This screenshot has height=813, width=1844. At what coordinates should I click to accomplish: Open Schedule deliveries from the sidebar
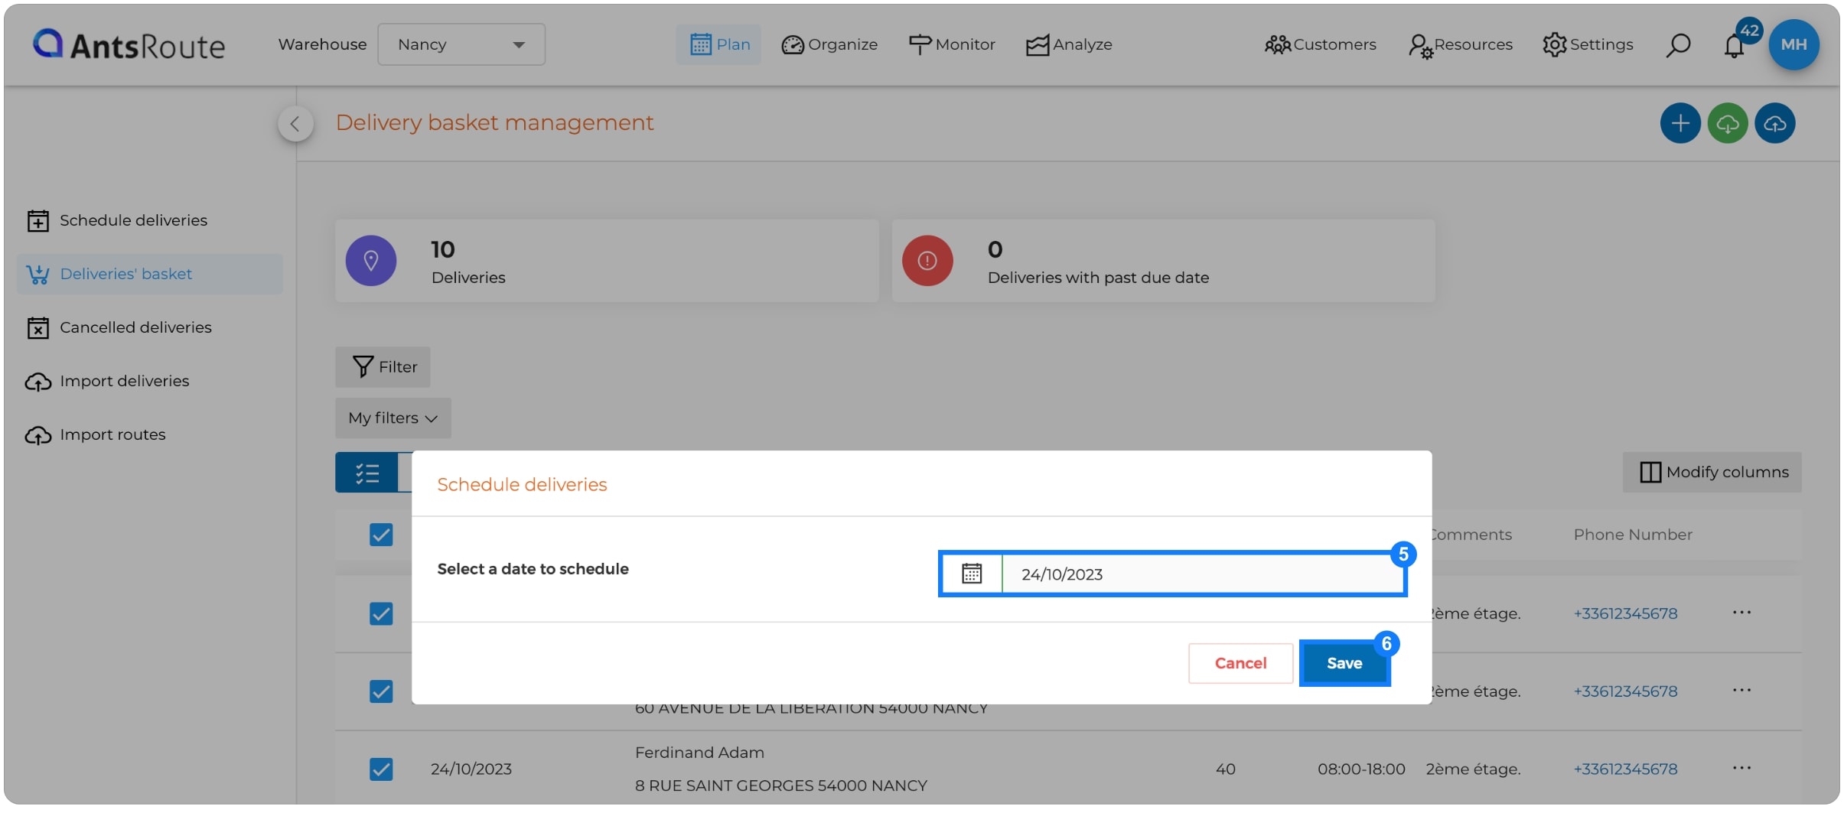coord(132,220)
